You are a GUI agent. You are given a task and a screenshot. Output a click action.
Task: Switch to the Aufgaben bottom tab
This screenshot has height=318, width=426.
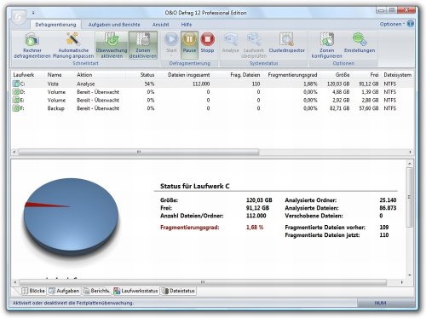[x=64, y=291]
